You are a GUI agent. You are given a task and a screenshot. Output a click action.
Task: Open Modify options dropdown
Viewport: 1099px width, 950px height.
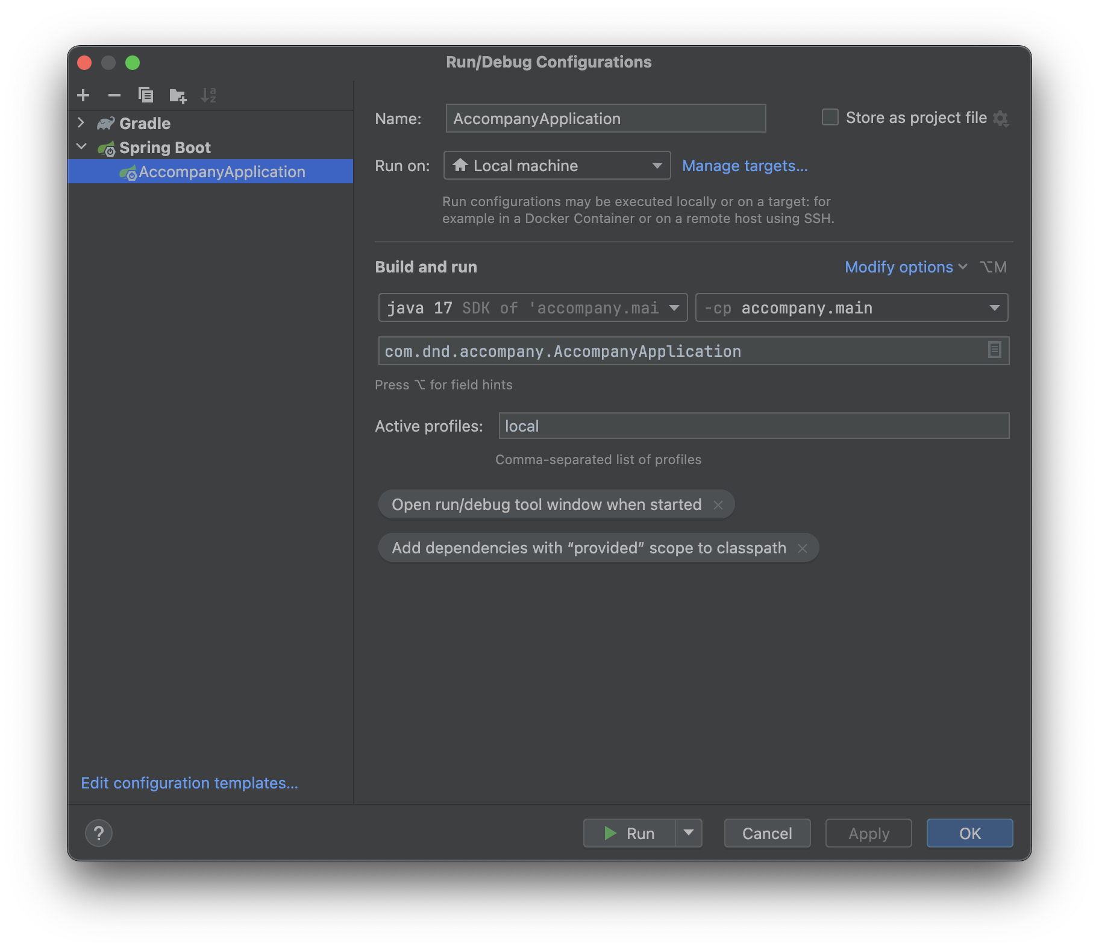click(906, 267)
